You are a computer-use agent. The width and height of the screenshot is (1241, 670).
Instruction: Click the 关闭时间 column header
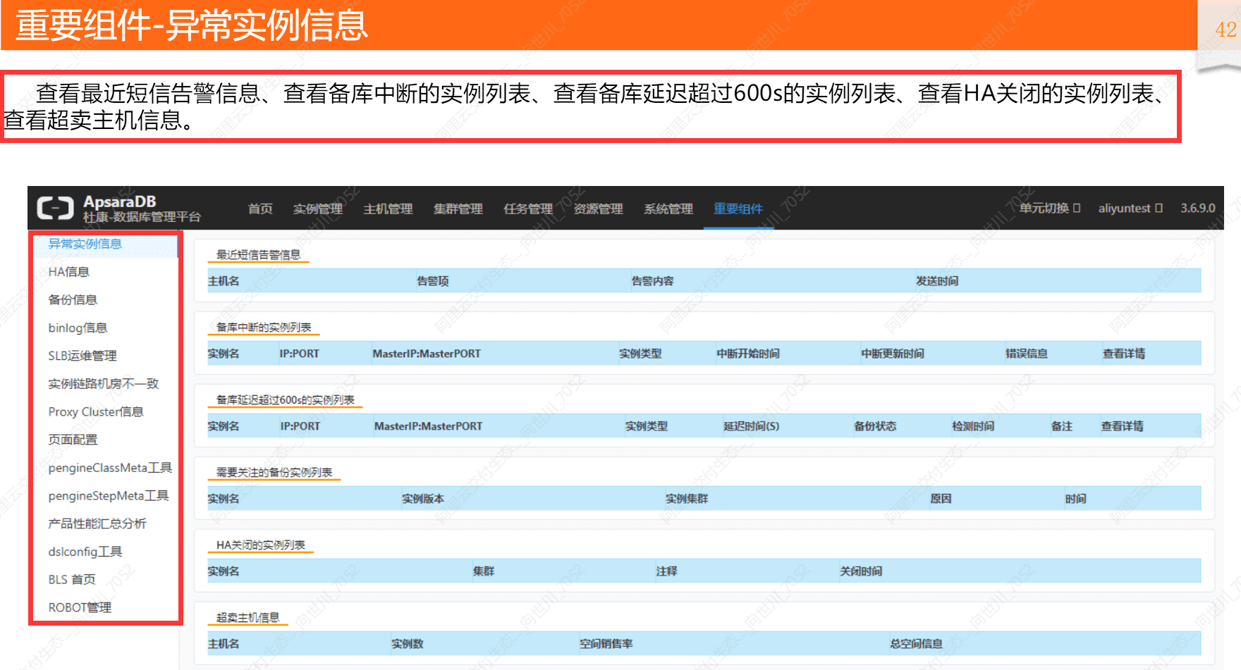click(x=861, y=571)
